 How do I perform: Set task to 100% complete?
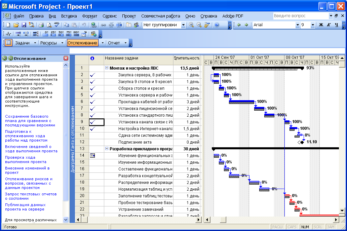pos(76,34)
